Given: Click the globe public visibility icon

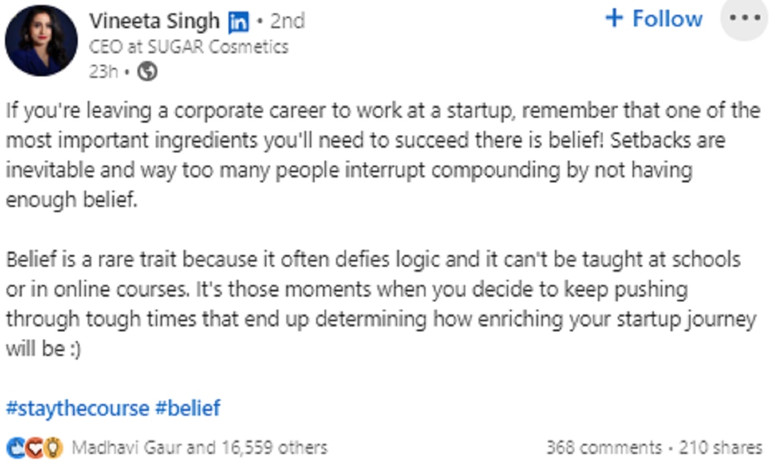Looking at the screenshot, I should [148, 72].
